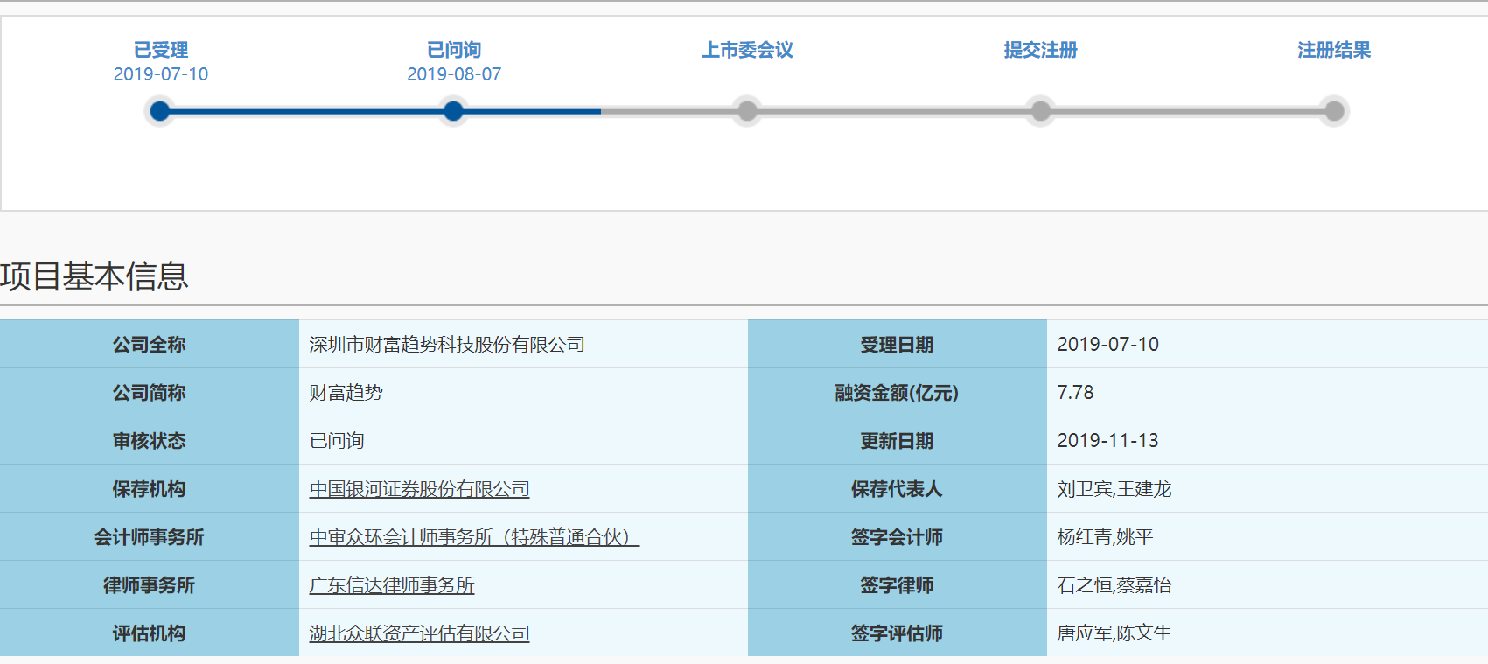Click the 提交注册 progress step dot
1488x664 pixels.
pos(1041,111)
